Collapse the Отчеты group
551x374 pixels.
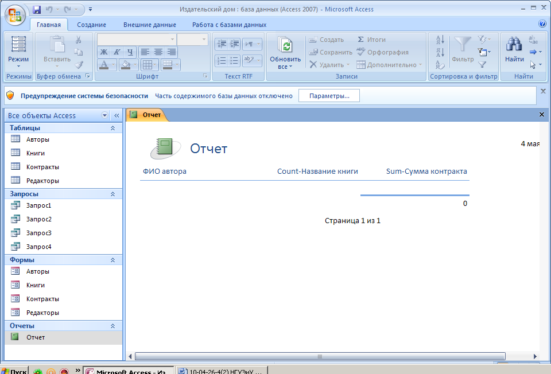(113, 326)
